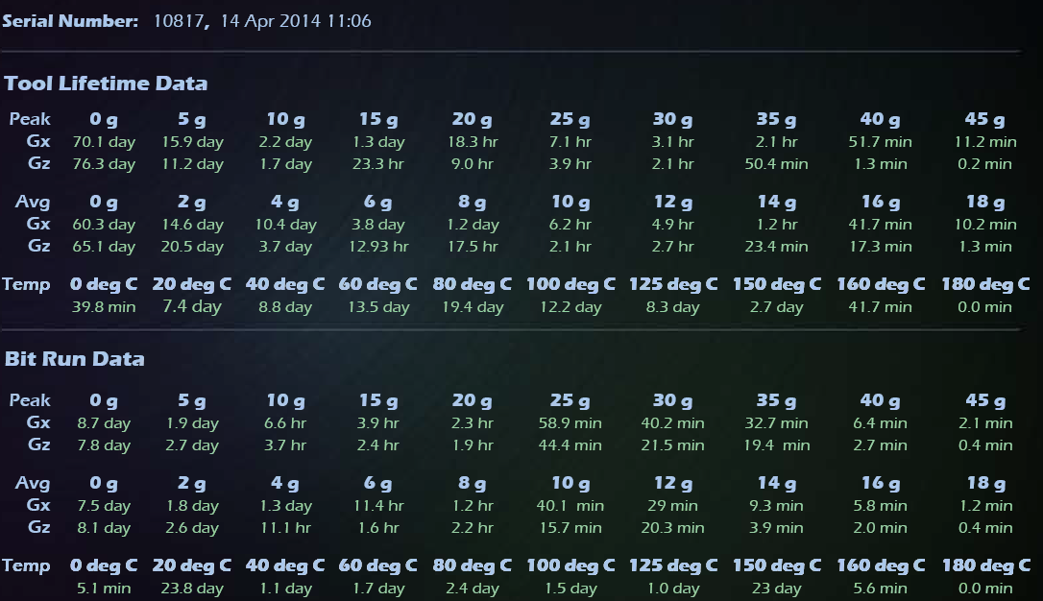Select the "14.6 day" cell
Image resolution: width=1043 pixels, height=601 pixels.
[192, 225]
